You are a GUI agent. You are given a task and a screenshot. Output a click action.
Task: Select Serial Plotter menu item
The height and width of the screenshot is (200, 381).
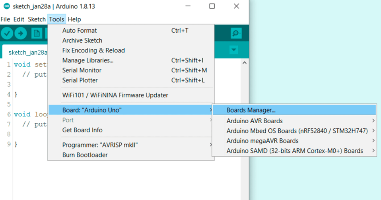[80, 80]
